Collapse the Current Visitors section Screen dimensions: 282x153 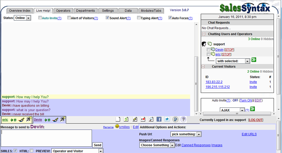coord(203,67)
